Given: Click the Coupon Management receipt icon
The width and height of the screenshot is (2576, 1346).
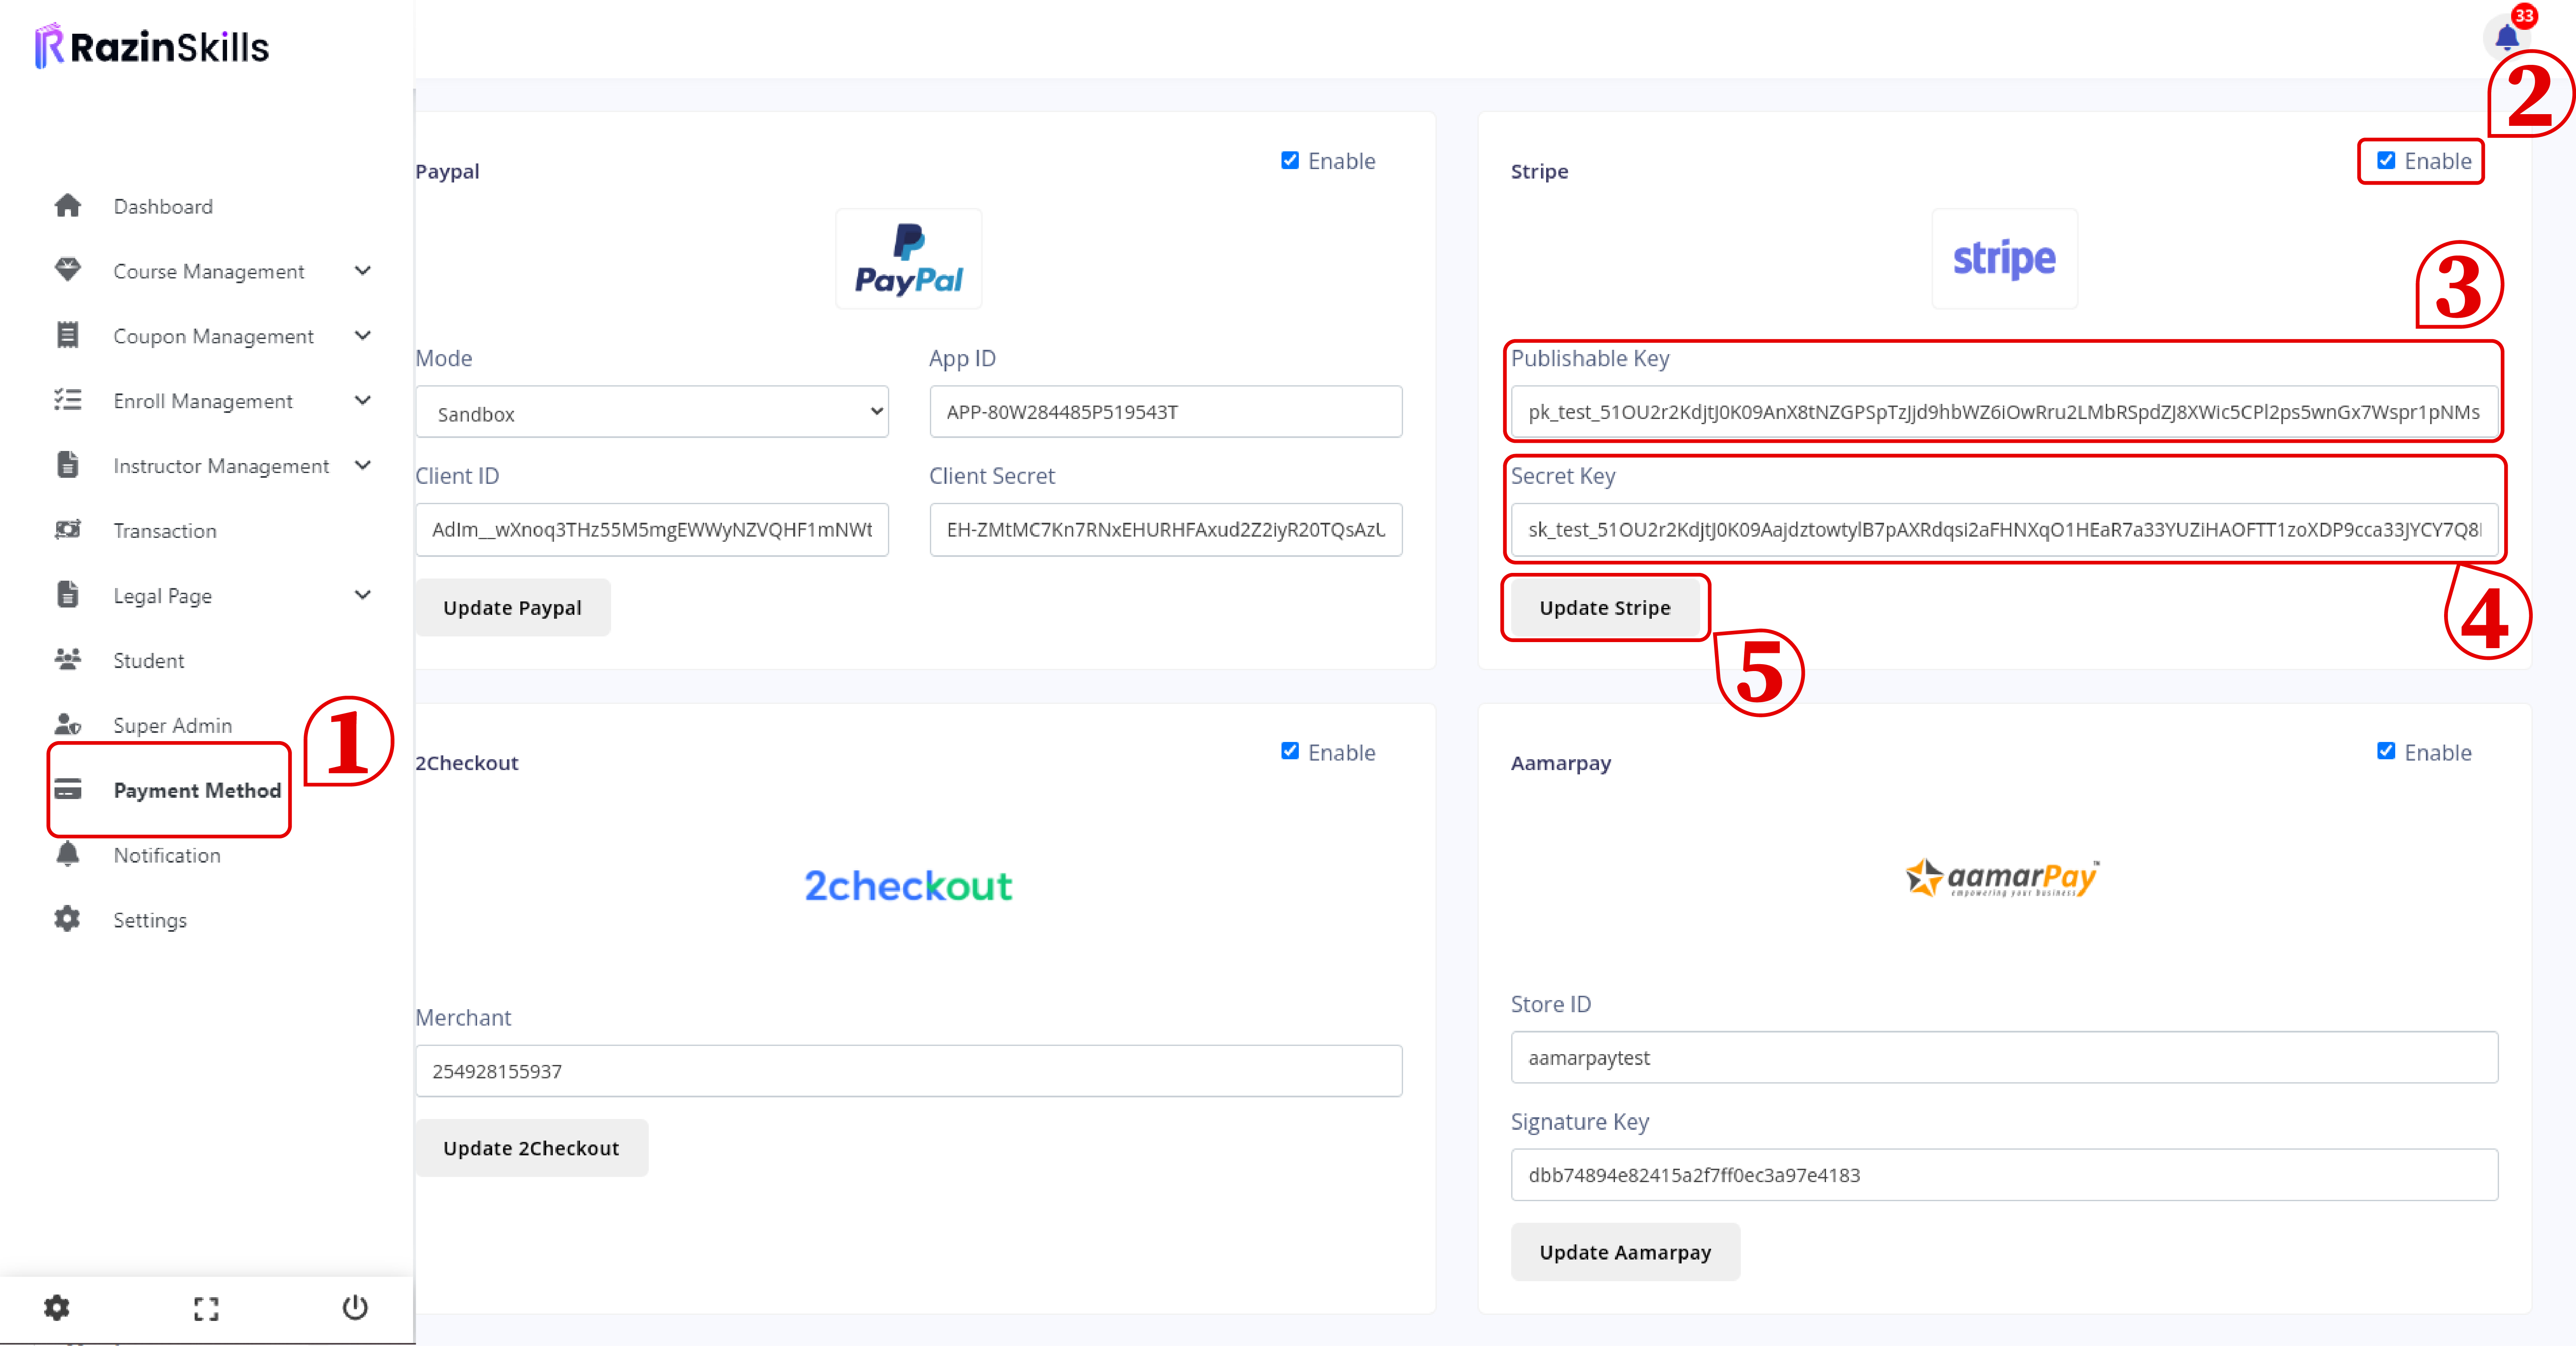Looking at the screenshot, I should click(x=67, y=335).
